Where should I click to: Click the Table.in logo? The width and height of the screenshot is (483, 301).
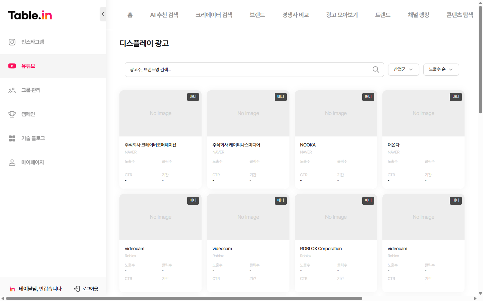[x=30, y=15]
